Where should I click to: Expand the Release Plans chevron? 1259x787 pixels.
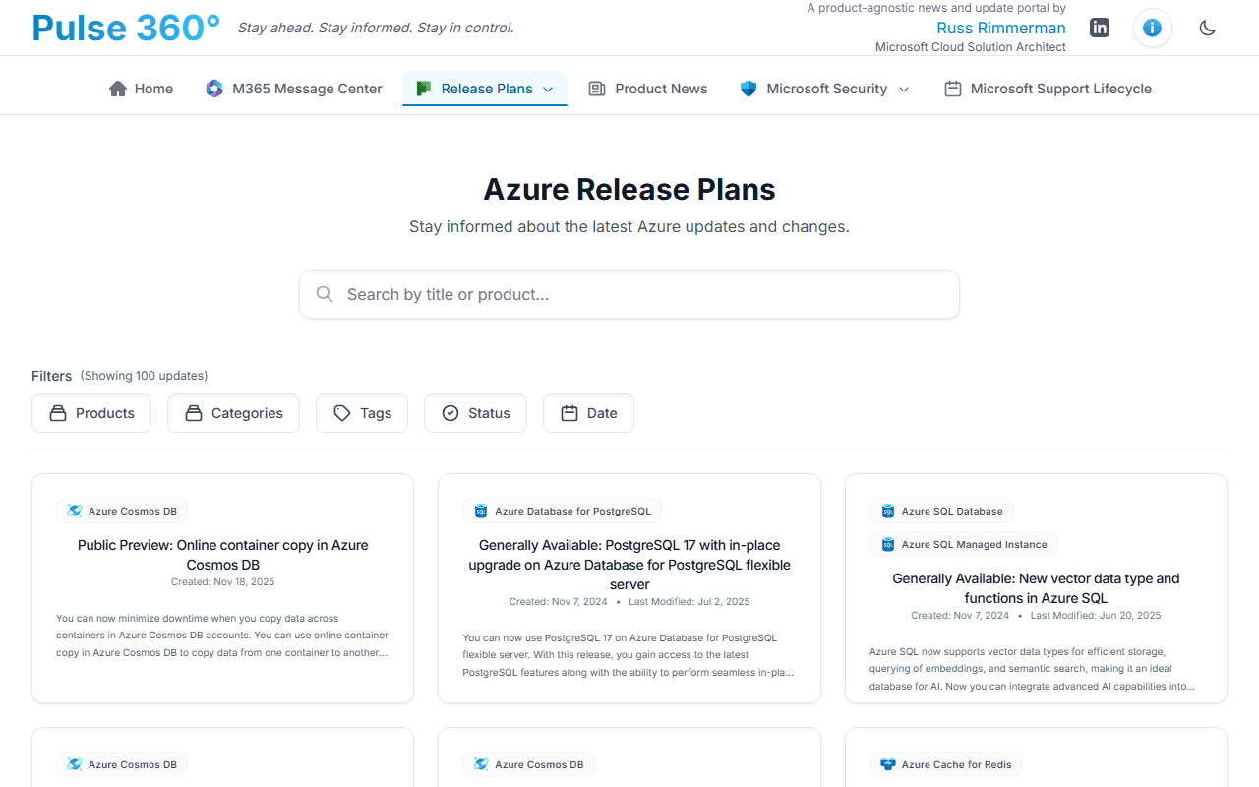548,89
